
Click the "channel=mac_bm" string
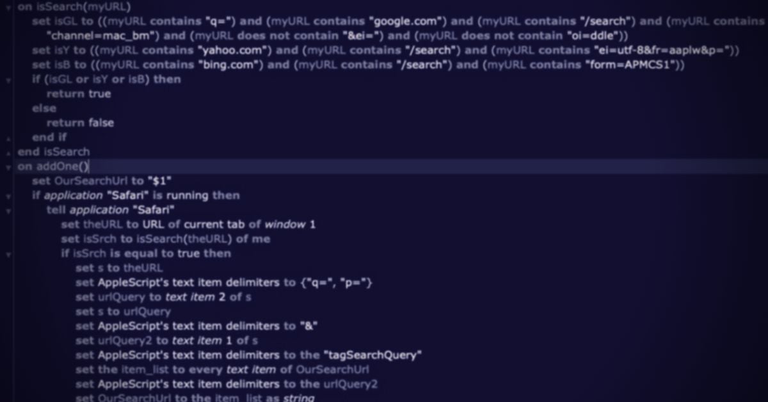(102, 36)
